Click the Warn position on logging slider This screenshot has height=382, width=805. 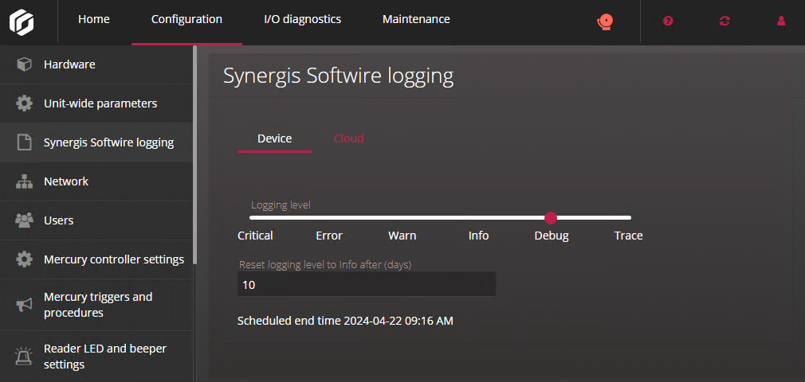tap(402, 217)
